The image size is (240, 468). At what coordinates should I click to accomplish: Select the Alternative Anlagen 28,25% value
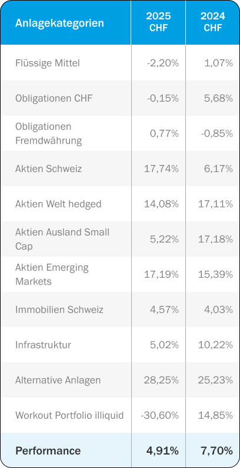(161, 381)
